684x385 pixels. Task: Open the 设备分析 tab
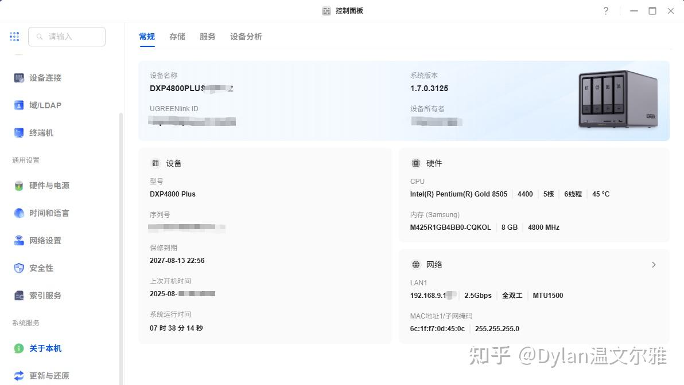pos(246,36)
